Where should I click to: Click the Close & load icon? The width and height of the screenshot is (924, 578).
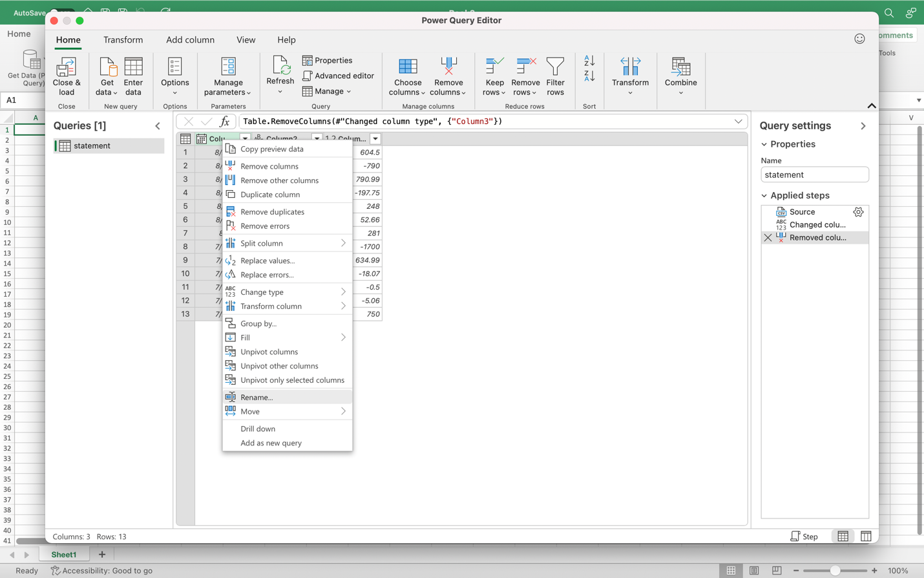(67, 67)
